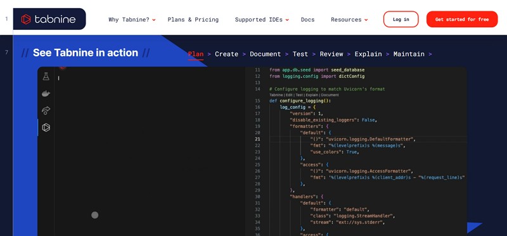Click the import seed_database line
The height and width of the screenshot is (236, 507).
click(318, 70)
